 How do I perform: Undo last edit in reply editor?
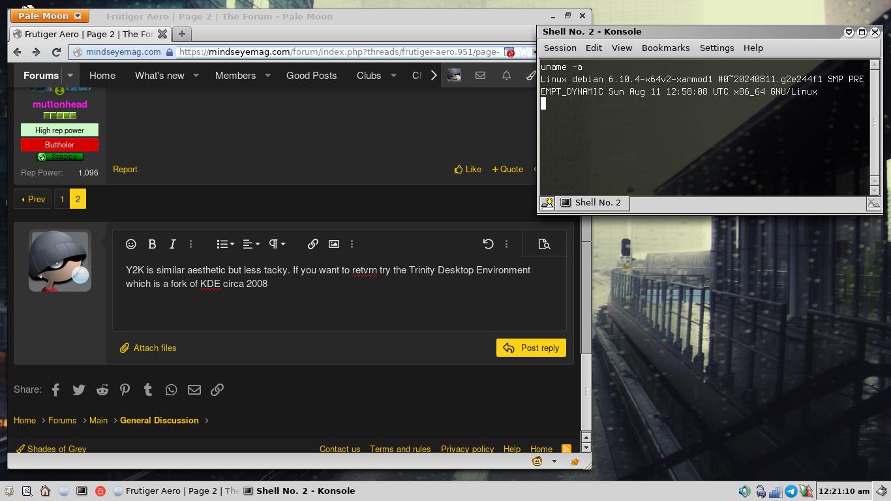pos(488,244)
